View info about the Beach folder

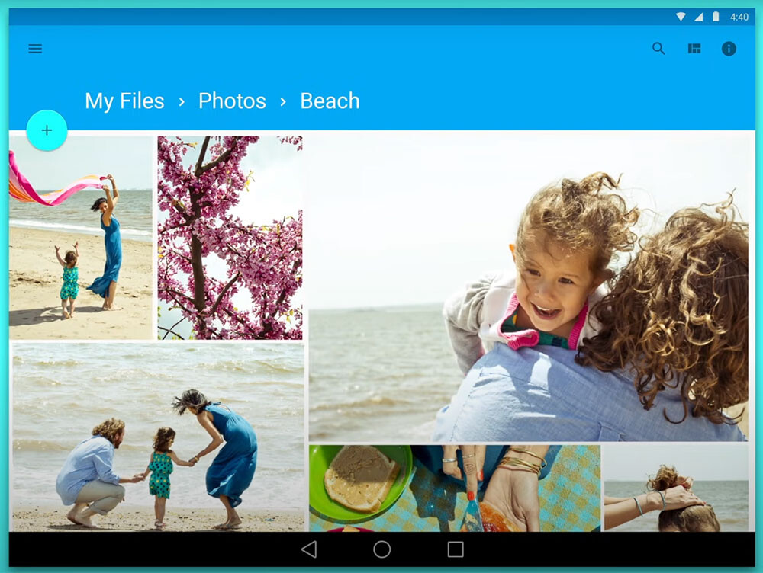[729, 48]
